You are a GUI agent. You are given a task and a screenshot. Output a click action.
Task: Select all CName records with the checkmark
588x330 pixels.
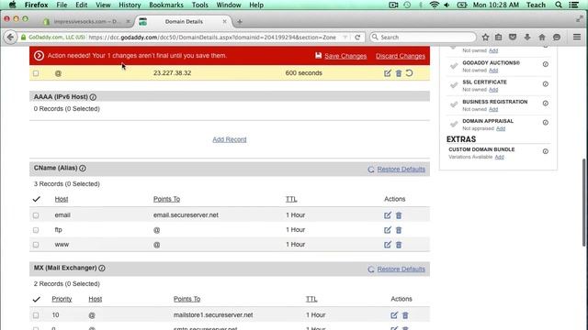coord(37,199)
